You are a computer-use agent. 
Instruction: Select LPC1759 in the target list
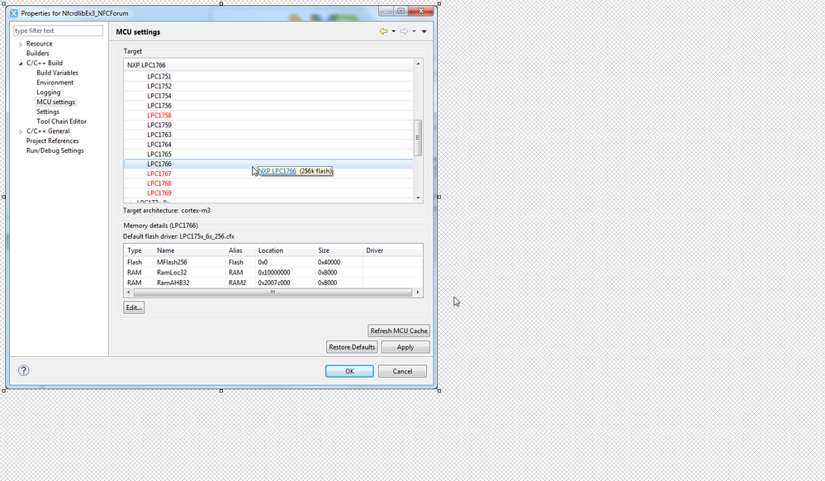(268, 125)
